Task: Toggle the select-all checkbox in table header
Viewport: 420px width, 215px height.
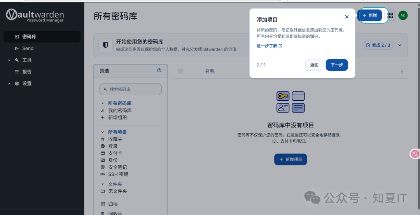Action: coord(180,71)
